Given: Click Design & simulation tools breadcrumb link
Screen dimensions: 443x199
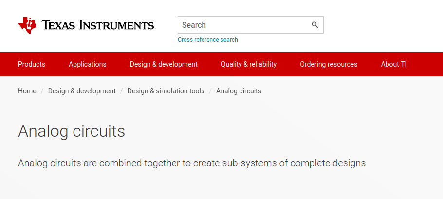Looking at the screenshot, I should 166,91.
